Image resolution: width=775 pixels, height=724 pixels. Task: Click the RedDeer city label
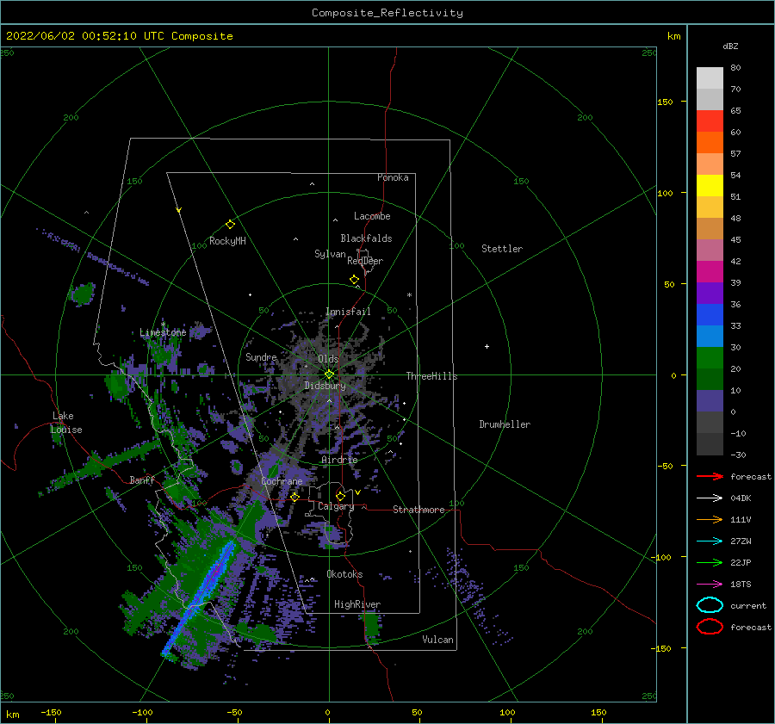coord(365,261)
